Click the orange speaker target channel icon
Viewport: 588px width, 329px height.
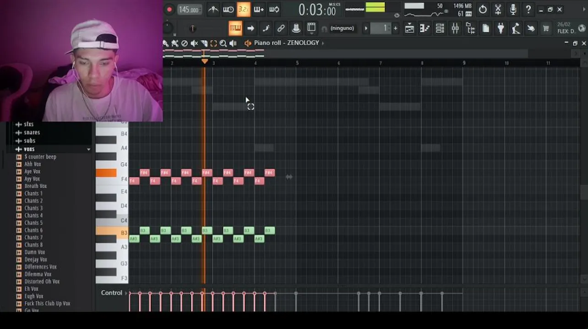(x=248, y=43)
